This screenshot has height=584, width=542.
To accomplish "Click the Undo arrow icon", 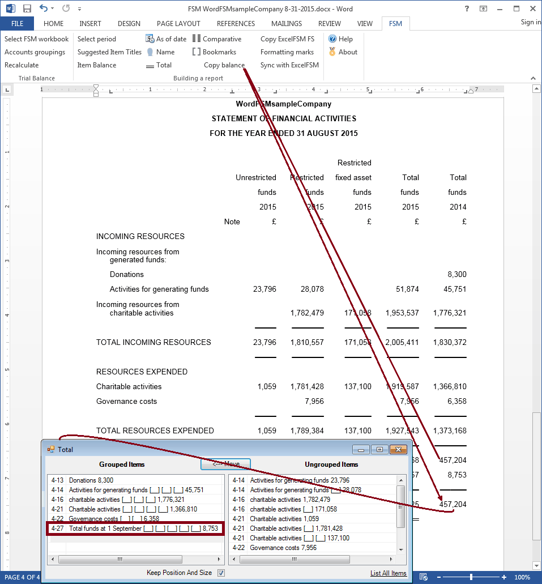I will point(44,8).
